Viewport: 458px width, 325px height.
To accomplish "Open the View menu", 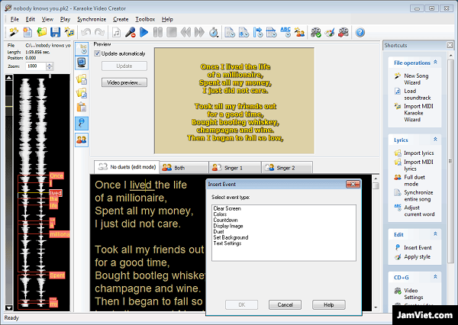I will (x=47, y=19).
